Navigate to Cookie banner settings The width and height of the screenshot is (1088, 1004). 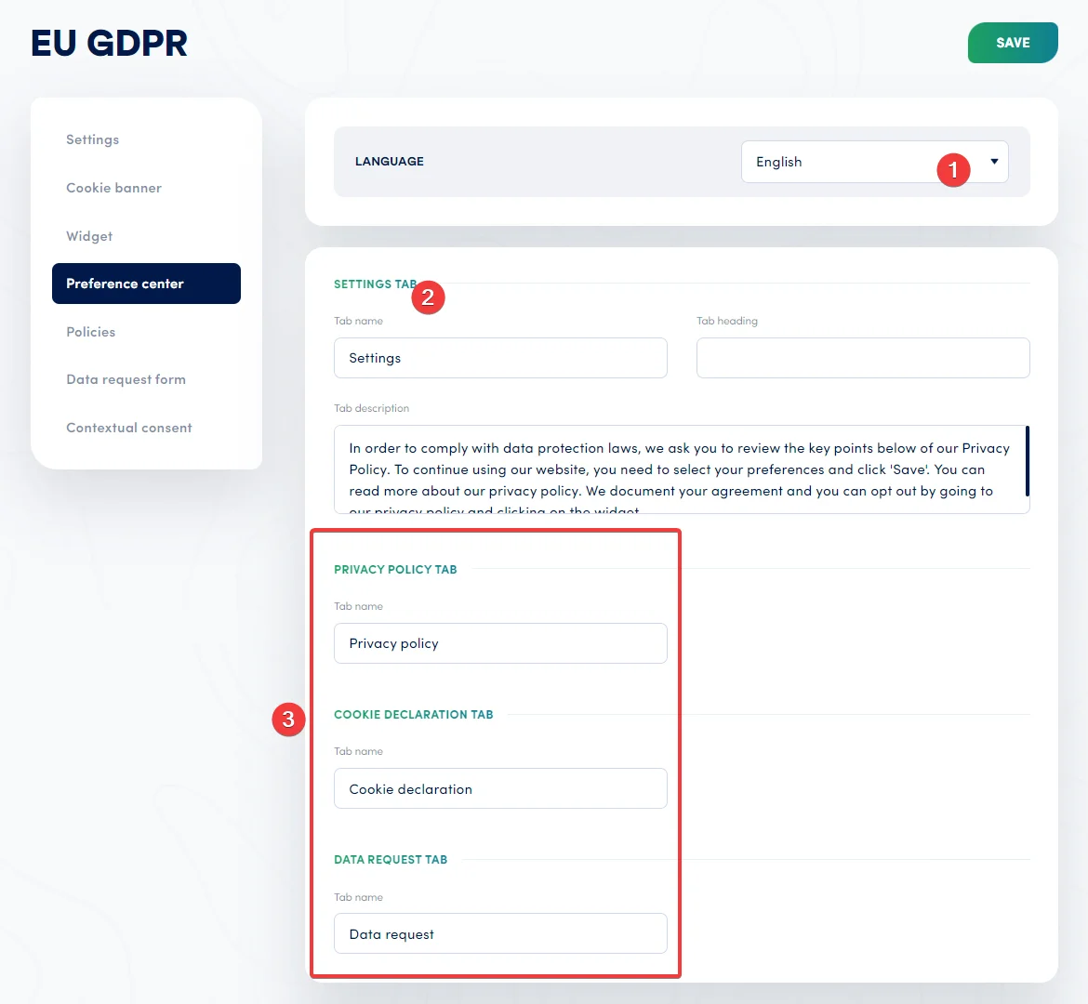113,188
